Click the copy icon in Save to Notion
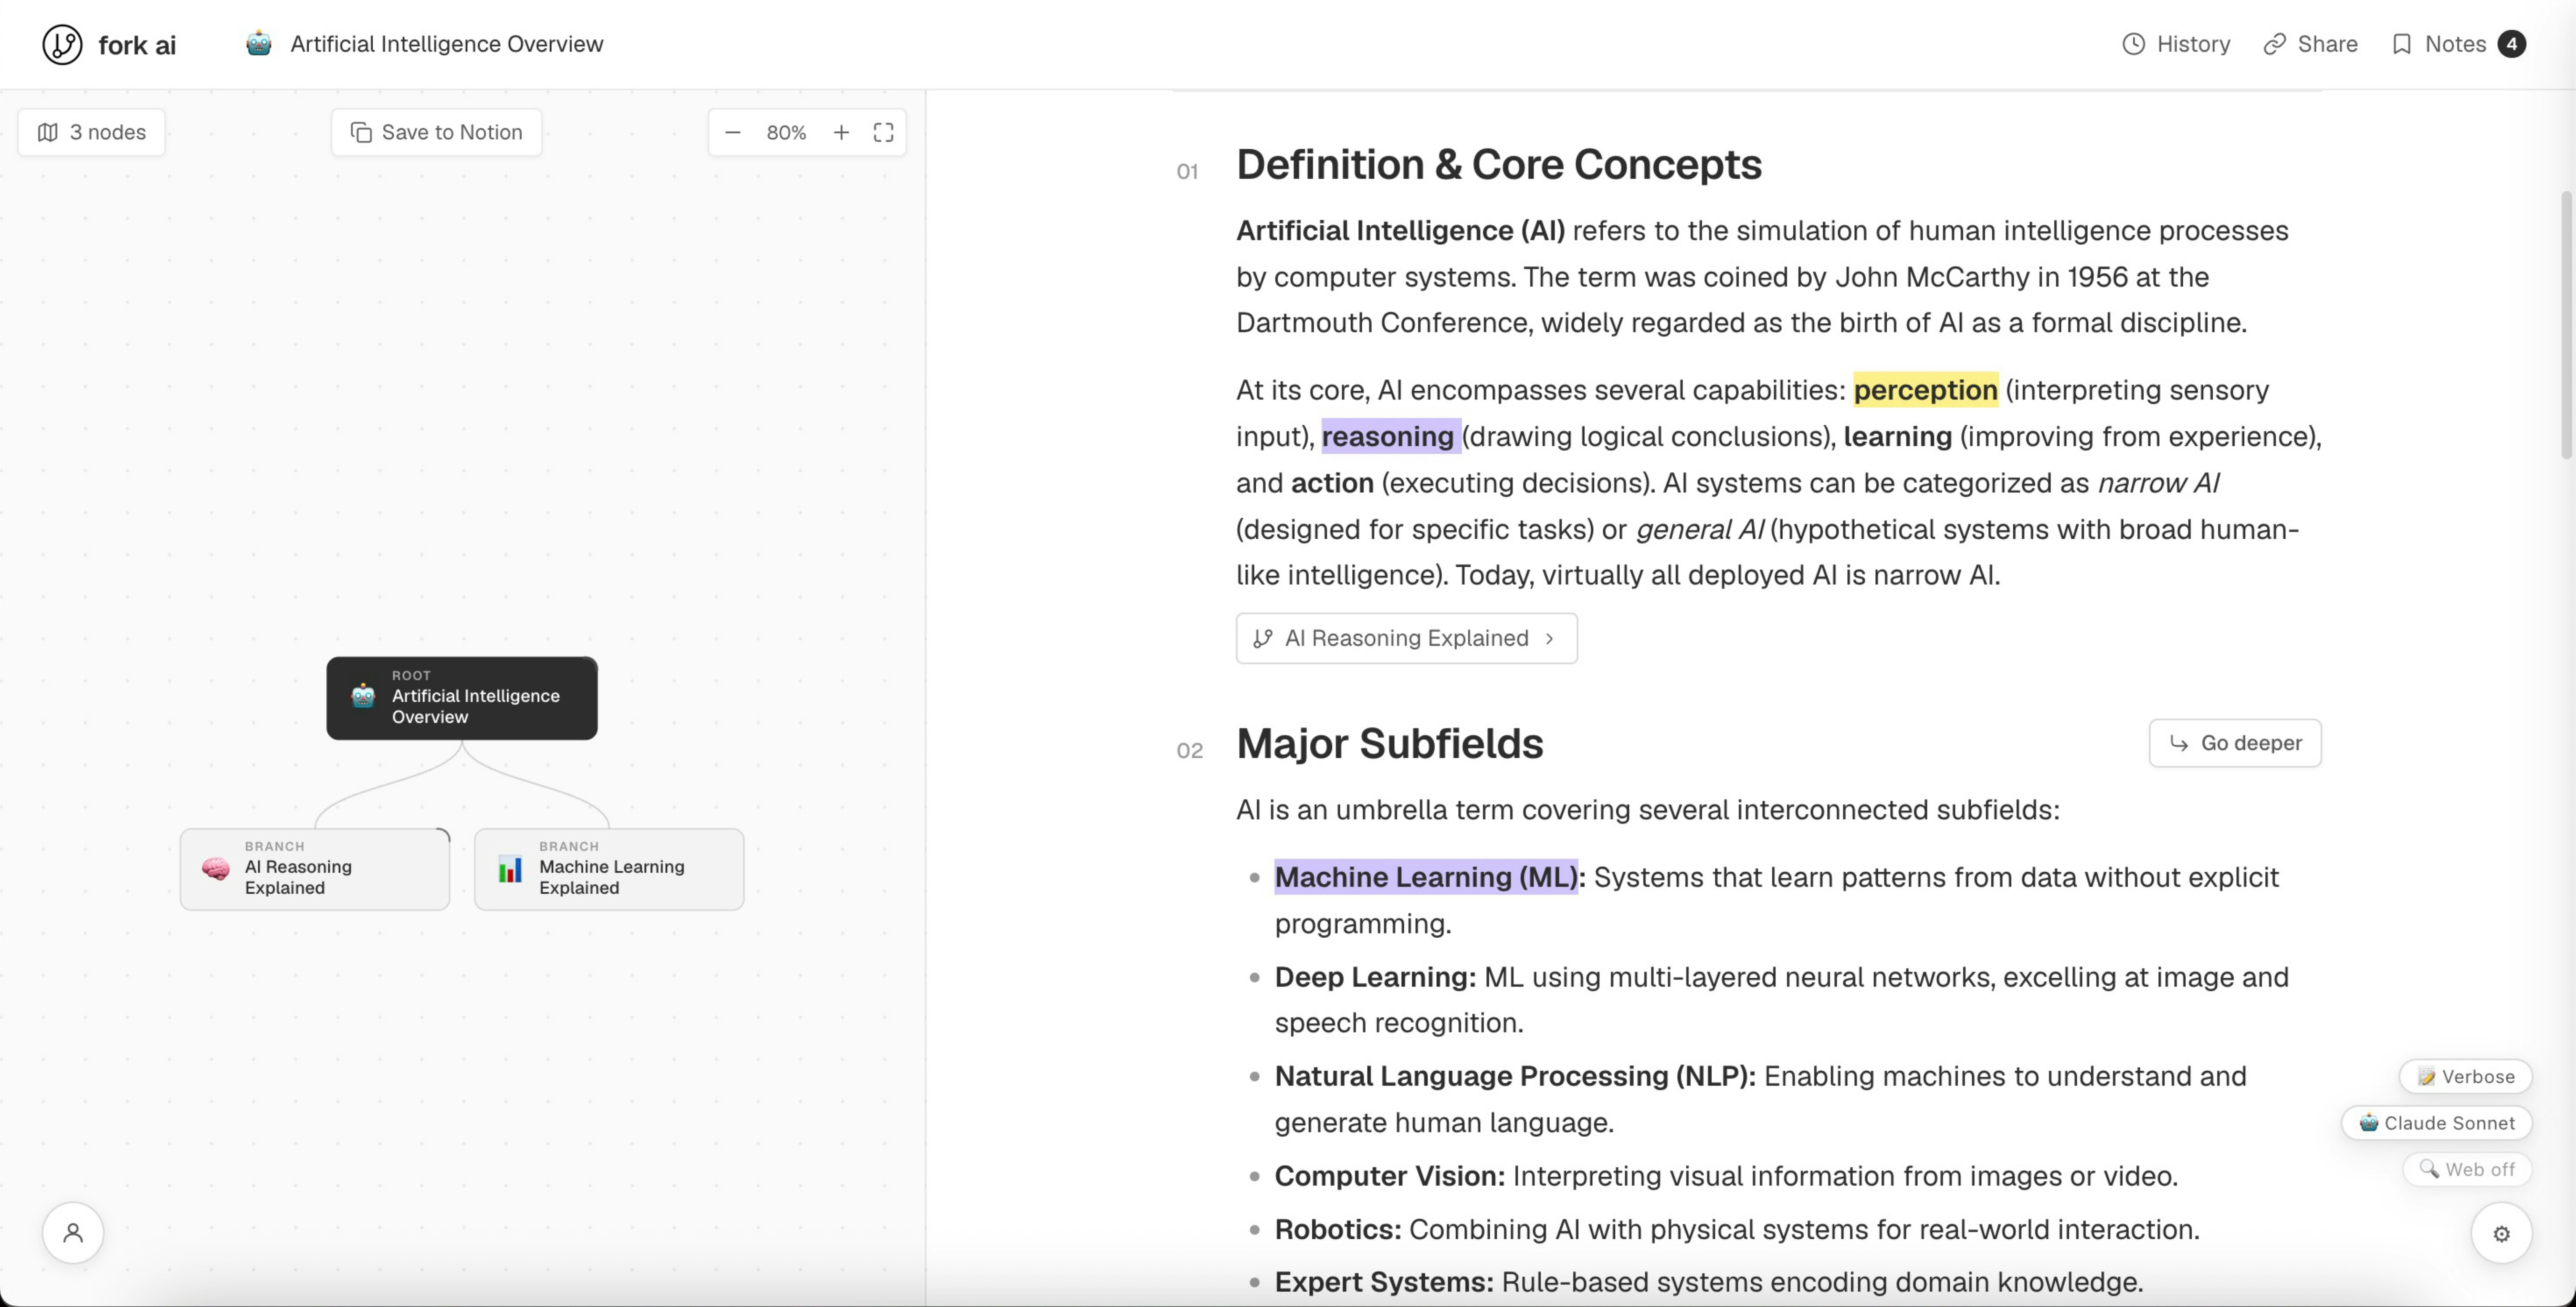Image resolution: width=2576 pixels, height=1307 pixels. (361, 132)
